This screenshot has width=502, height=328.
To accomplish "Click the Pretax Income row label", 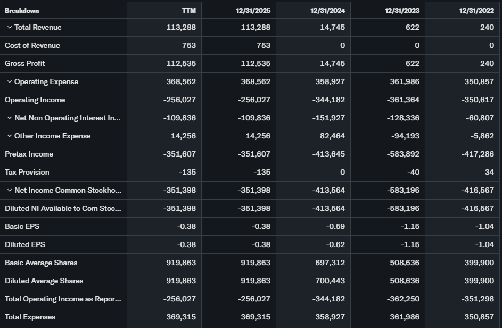I will 29,154.
